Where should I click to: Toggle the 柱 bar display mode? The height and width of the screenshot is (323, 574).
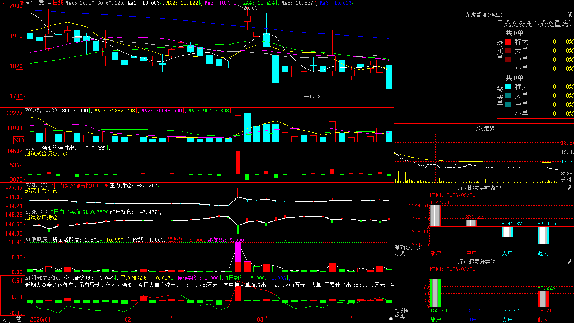pyautogui.click(x=560, y=15)
